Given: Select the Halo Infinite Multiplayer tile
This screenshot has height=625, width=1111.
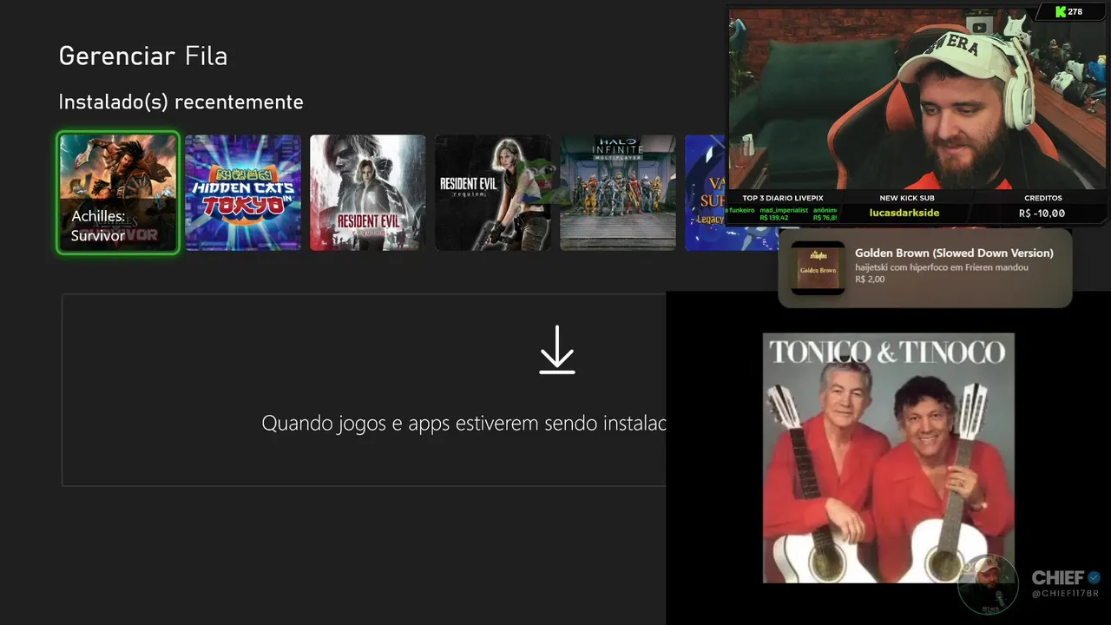Looking at the screenshot, I should click(618, 193).
